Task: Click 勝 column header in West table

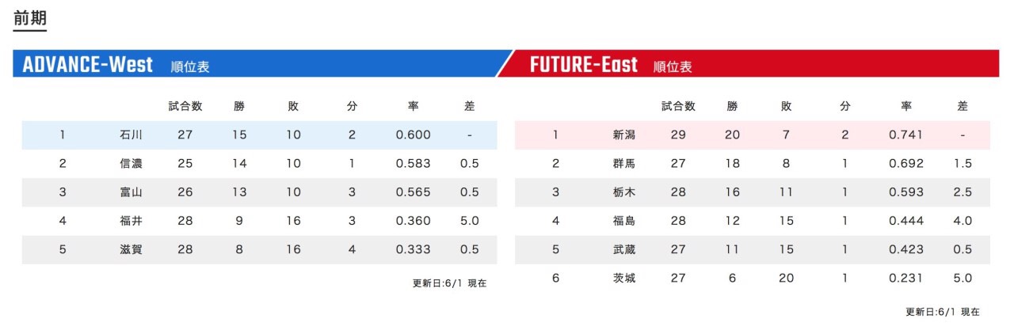Action: [x=239, y=106]
